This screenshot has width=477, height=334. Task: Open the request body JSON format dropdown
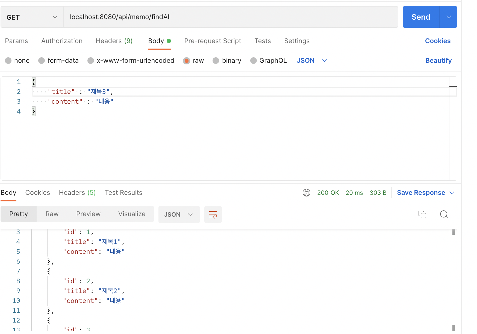tap(312, 61)
